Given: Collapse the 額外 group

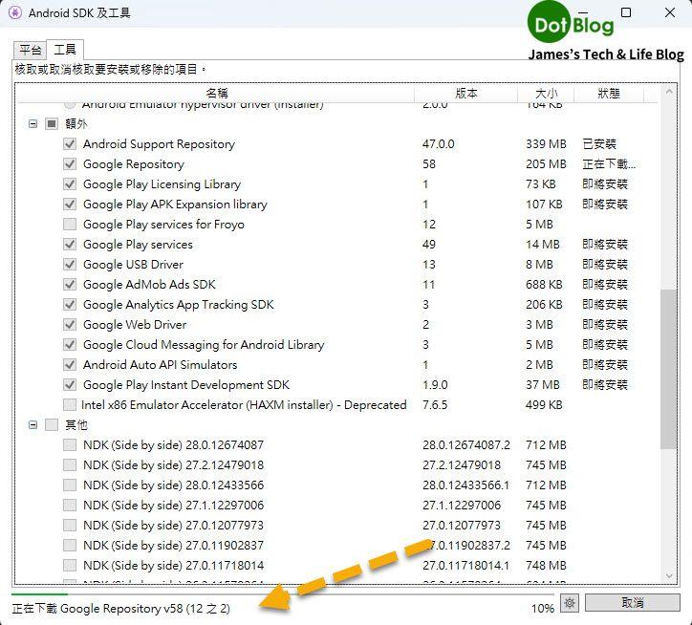Looking at the screenshot, I should [x=33, y=124].
